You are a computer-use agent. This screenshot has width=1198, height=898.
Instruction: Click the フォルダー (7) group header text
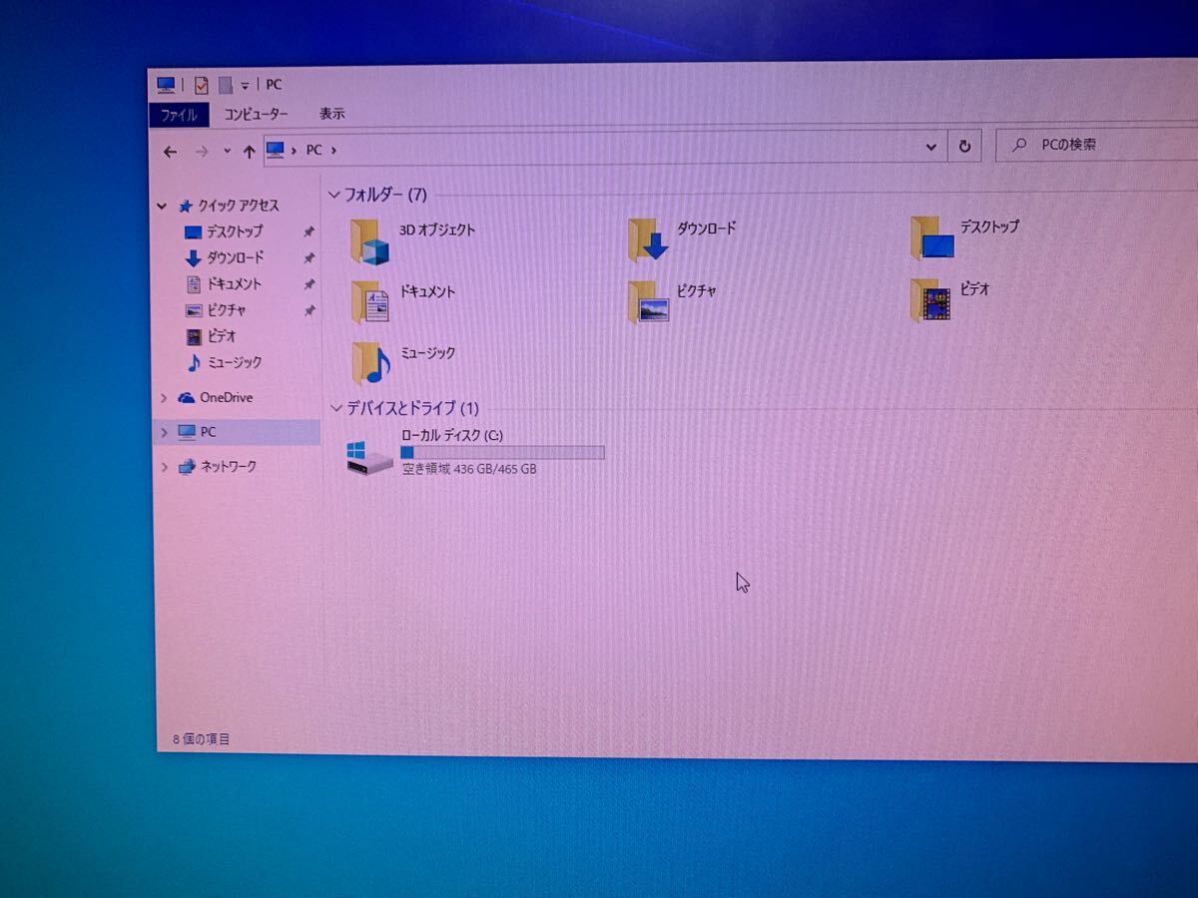point(385,195)
